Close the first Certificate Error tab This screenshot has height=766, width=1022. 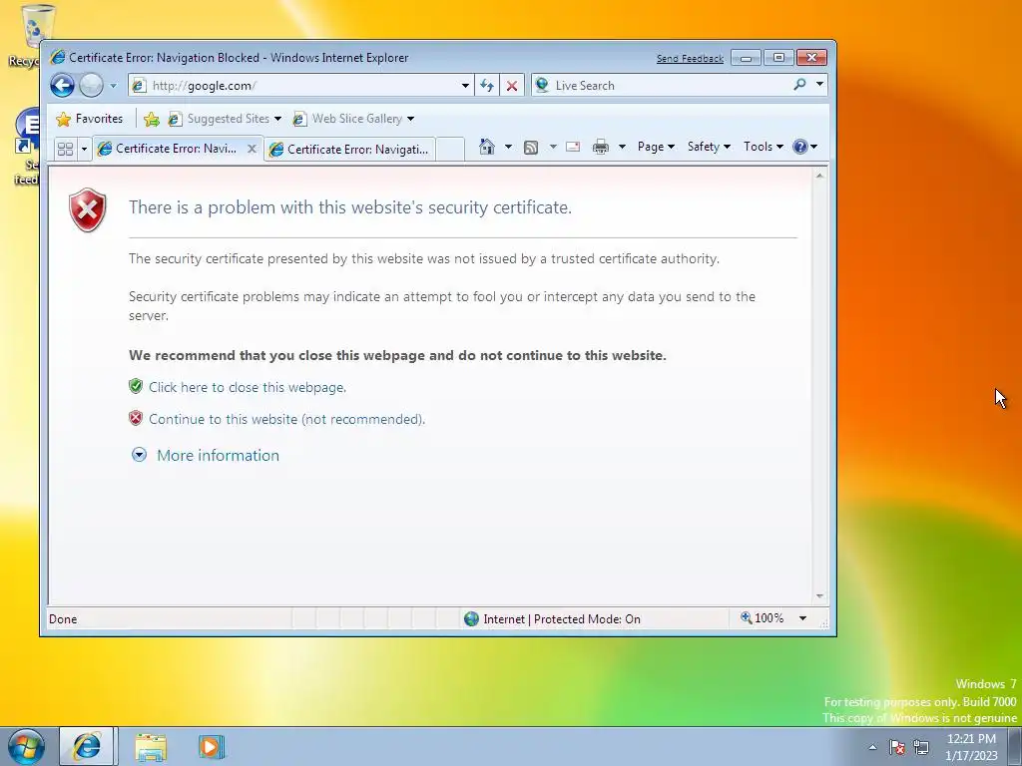point(252,150)
